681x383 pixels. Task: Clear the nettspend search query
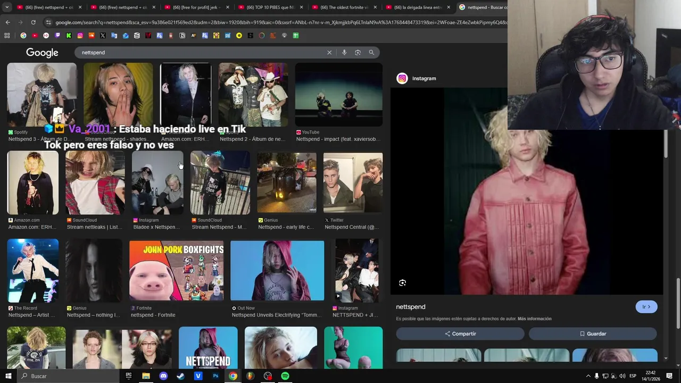pos(329,53)
